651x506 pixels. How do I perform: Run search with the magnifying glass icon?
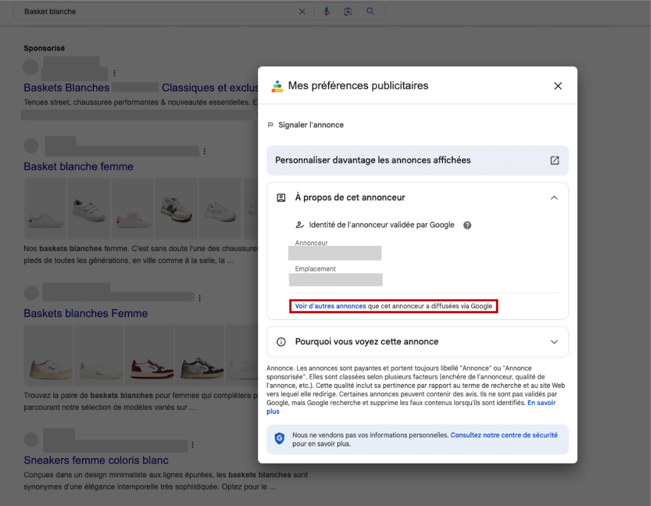[x=371, y=11]
